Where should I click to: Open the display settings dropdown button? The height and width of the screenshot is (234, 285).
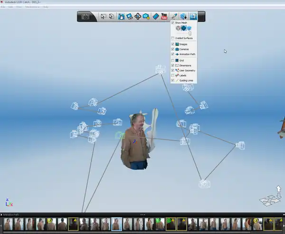(x=193, y=17)
